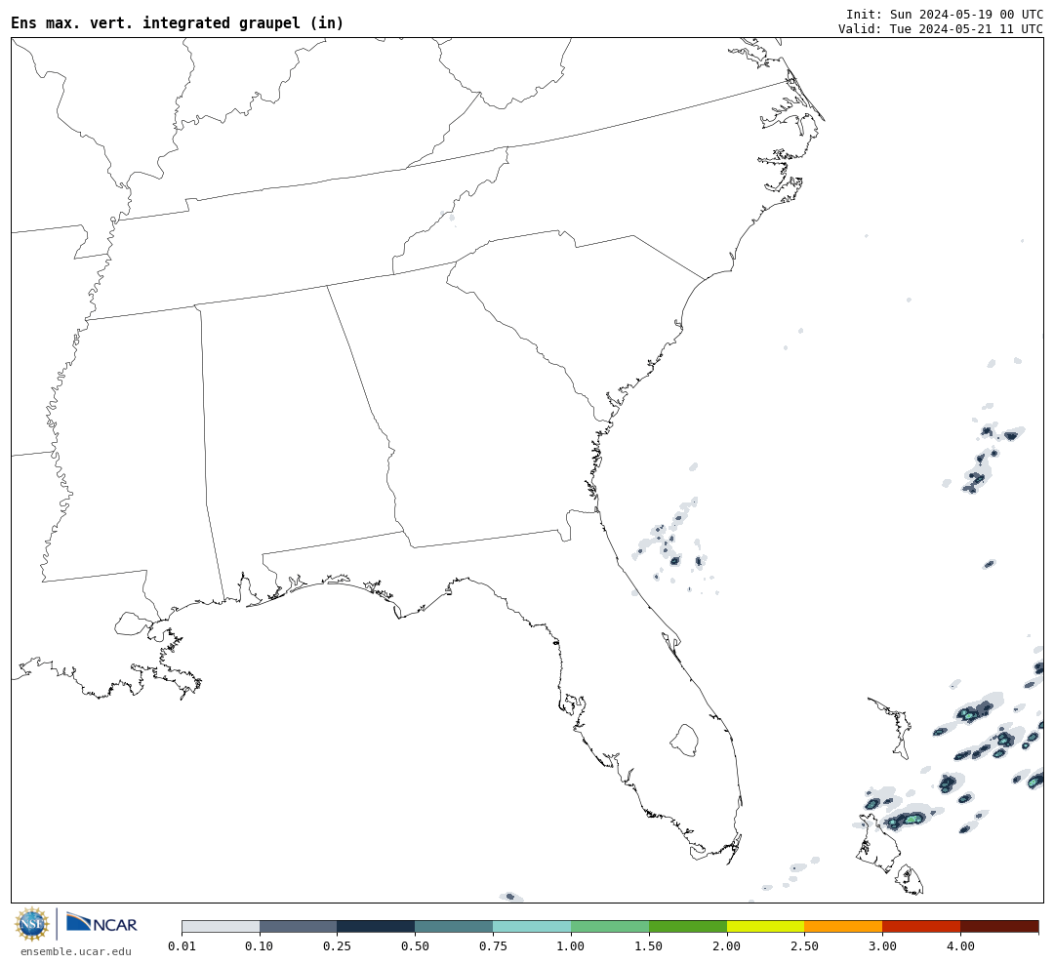Screen dimensions: 1054x964
Task: Click the 2.50 colorbar label
Action: click(x=804, y=946)
